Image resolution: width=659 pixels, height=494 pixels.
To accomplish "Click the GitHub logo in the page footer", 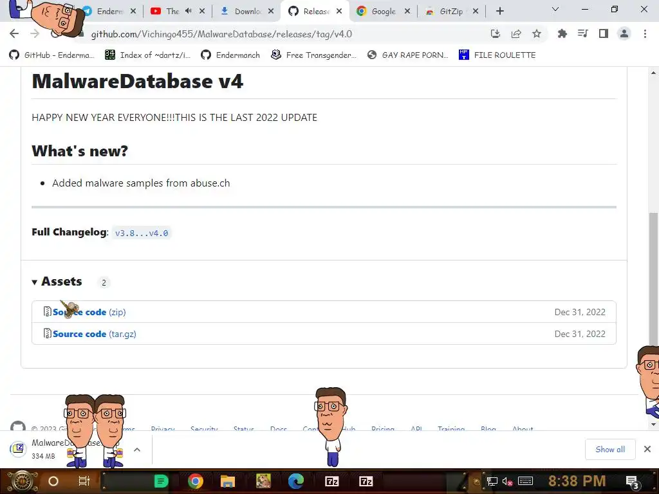I will pyautogui.click(x=17, y=426).
